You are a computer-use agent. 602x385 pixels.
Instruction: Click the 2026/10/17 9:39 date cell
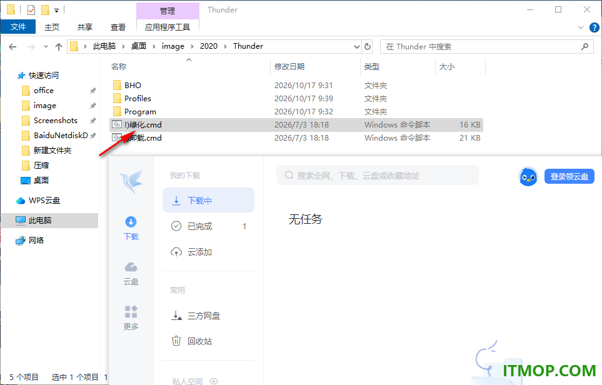click(304, 98)
